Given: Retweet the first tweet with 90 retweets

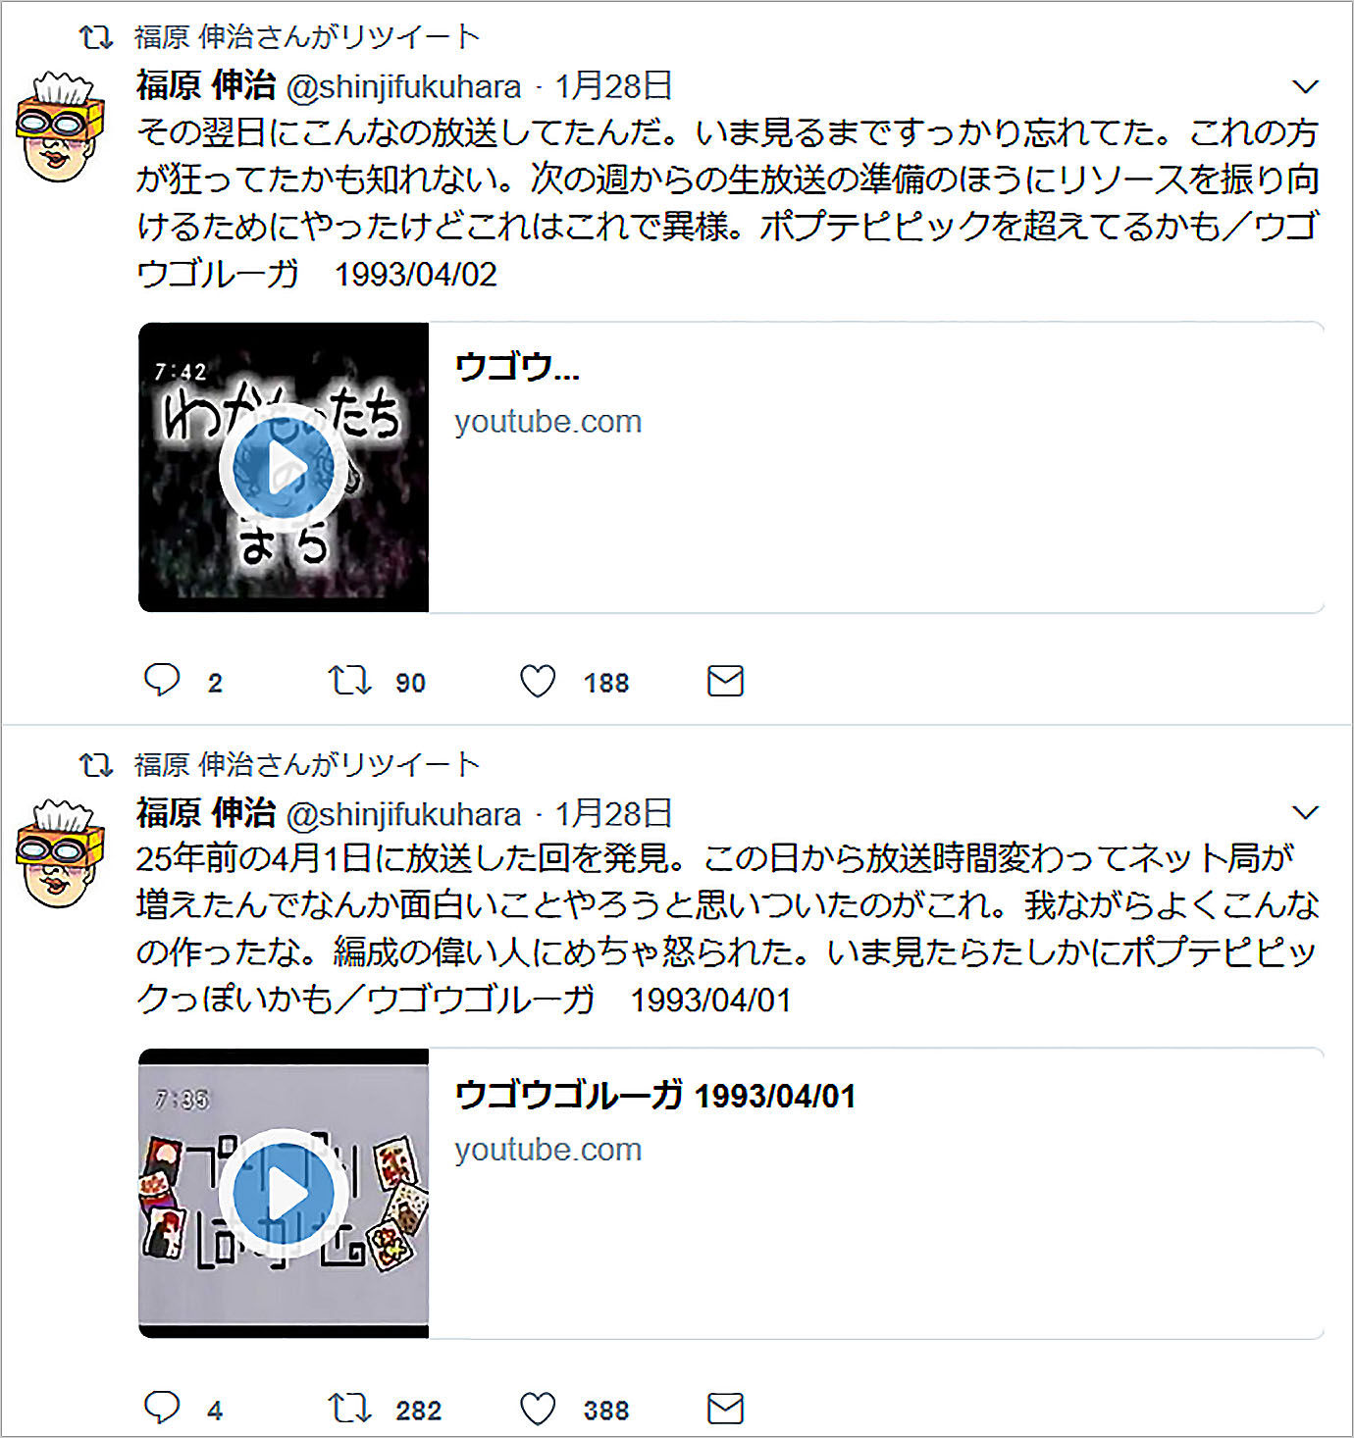Looking at the screenshot, I should click(x=349, y=680).
